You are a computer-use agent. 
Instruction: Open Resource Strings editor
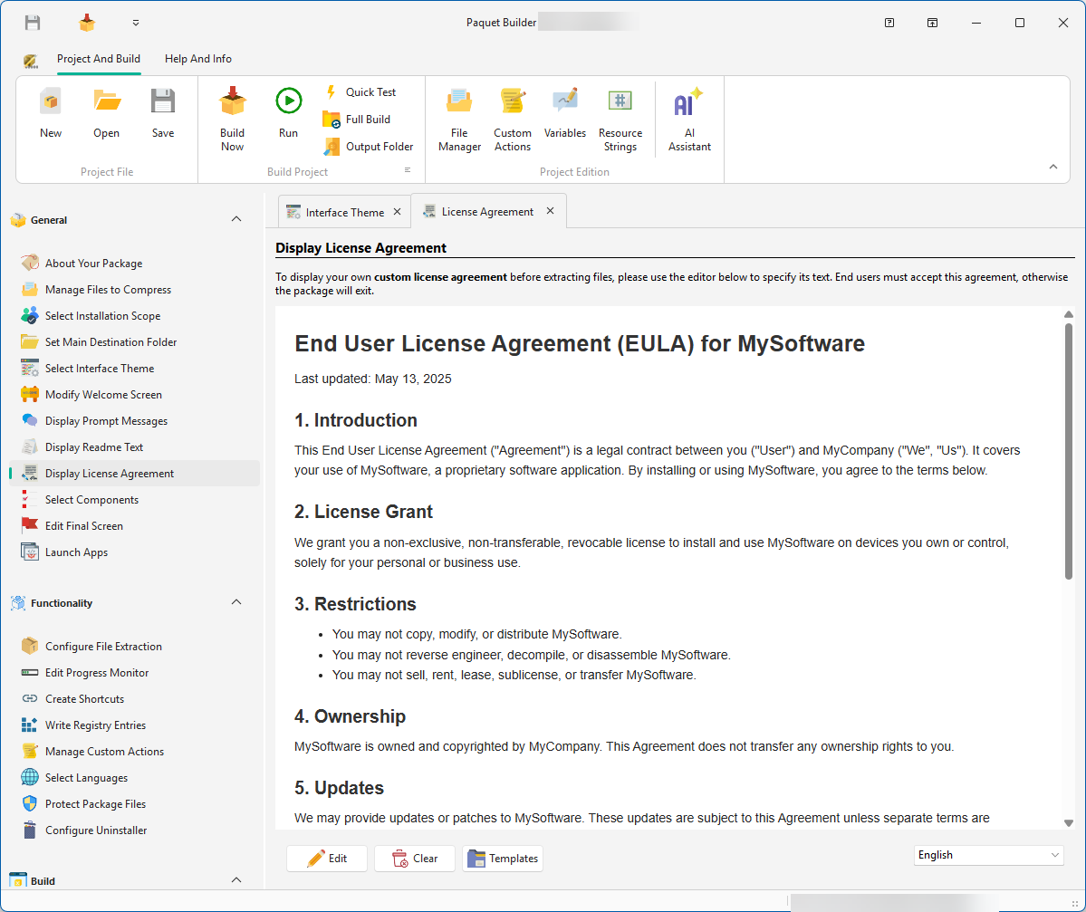tap(620, 118)
